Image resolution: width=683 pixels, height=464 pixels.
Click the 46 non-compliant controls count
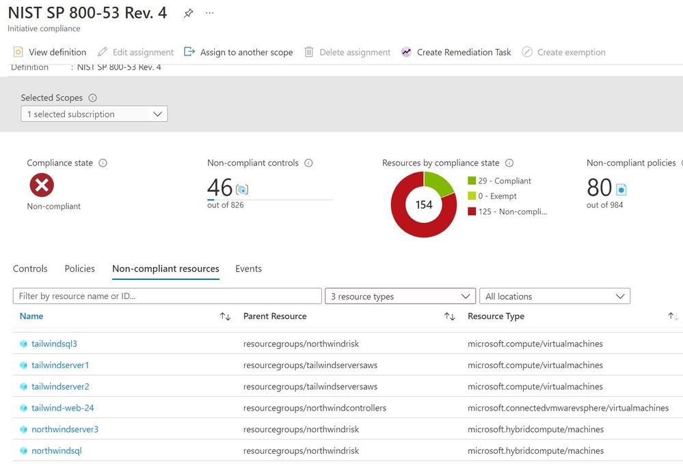tap(220, 188)
